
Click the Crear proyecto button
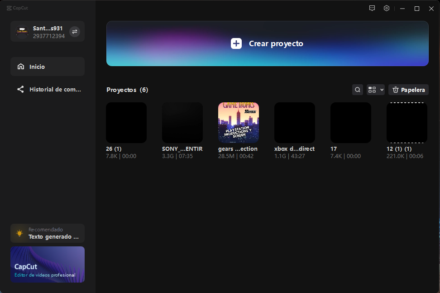tap(267, 43)
